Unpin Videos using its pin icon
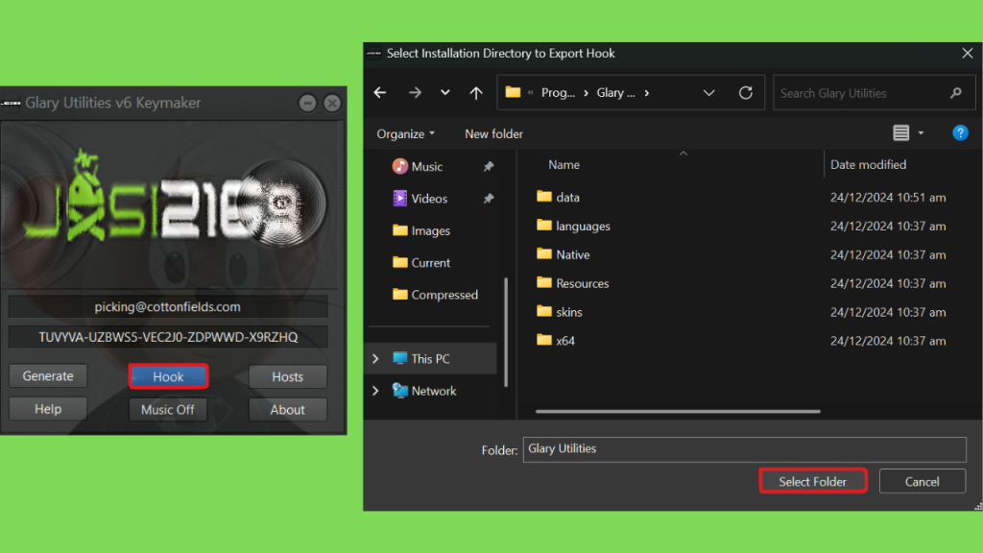983x553 pixels. [x=489, y=199]
